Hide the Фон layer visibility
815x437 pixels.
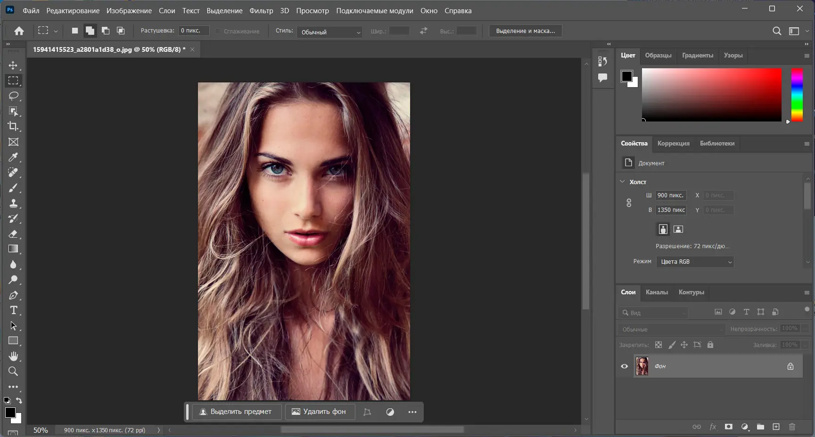[625, 366]
